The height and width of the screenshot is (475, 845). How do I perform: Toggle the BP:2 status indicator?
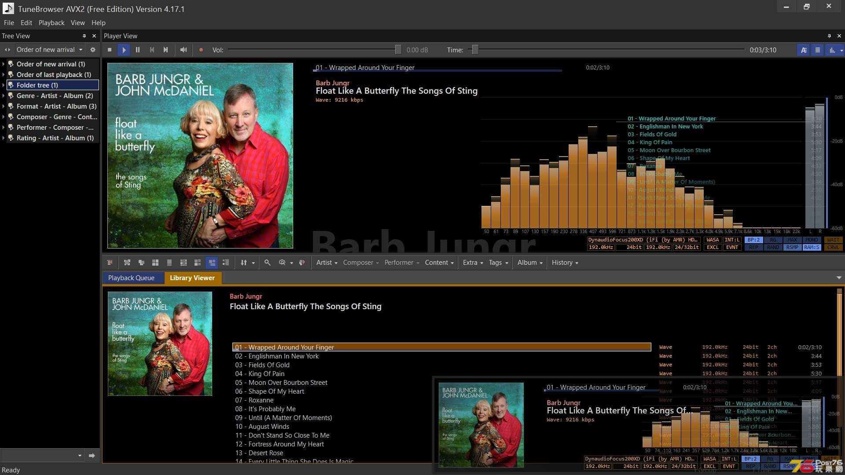(x=753, y=240)
